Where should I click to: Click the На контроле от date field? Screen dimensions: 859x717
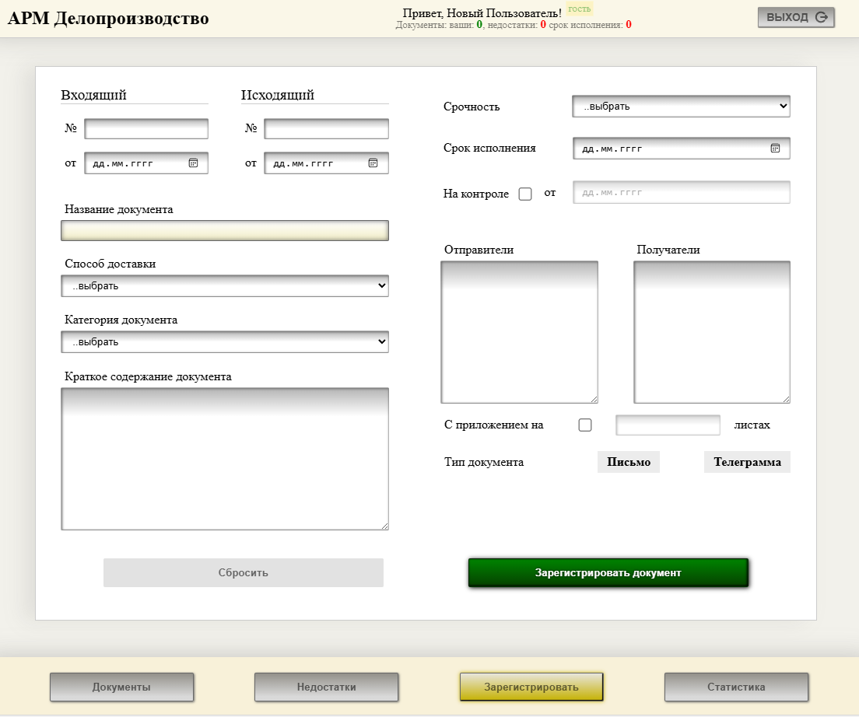[x=681, y=192]
